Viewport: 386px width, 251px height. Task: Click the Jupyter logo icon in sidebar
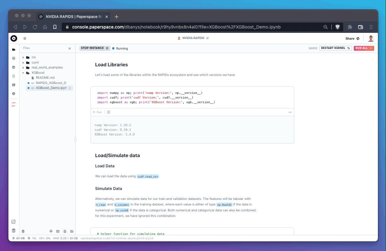pyautogui.click(x=14, y=105)
